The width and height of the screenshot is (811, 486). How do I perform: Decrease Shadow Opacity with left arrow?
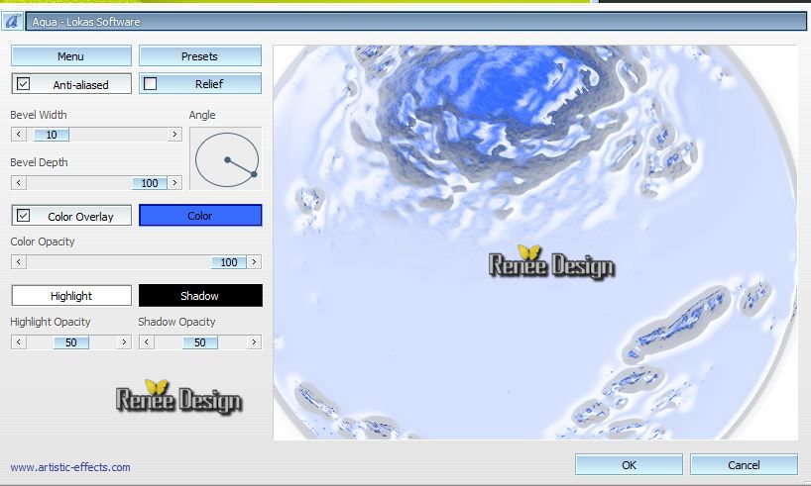(147, 341)
